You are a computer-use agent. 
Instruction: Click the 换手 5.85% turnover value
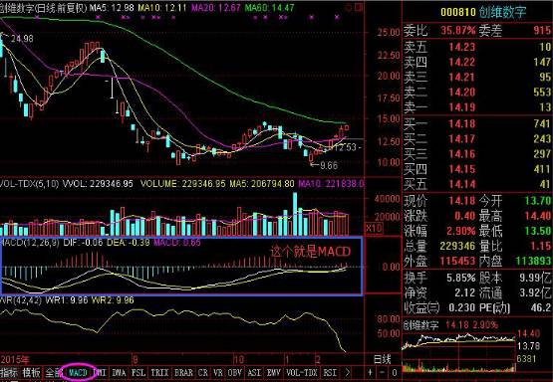[460, 278]
